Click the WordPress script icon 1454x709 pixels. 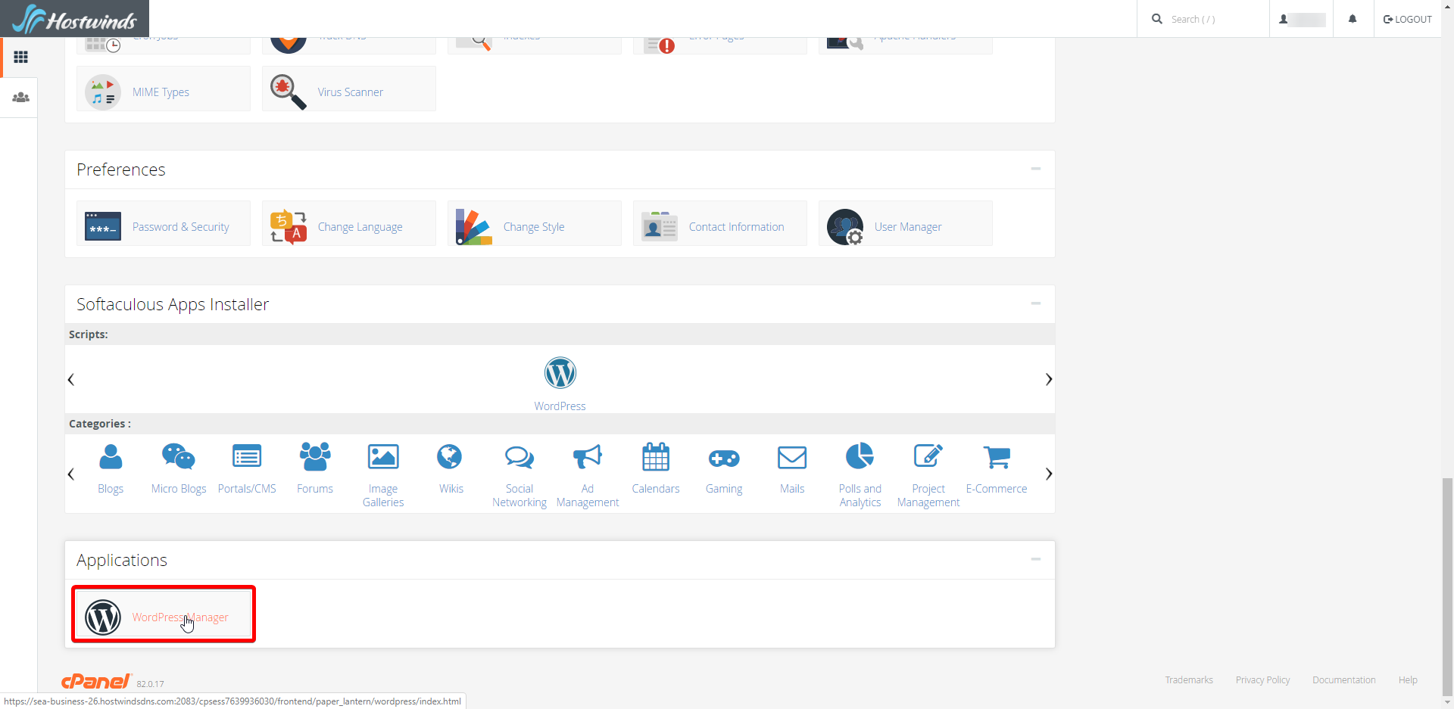[x=560, y=373]
